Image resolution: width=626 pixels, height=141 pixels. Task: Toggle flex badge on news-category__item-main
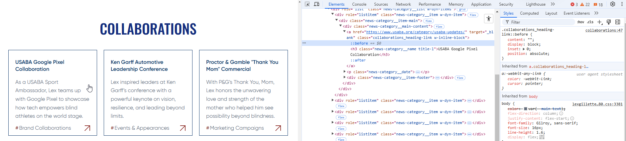tap(429, 21)
